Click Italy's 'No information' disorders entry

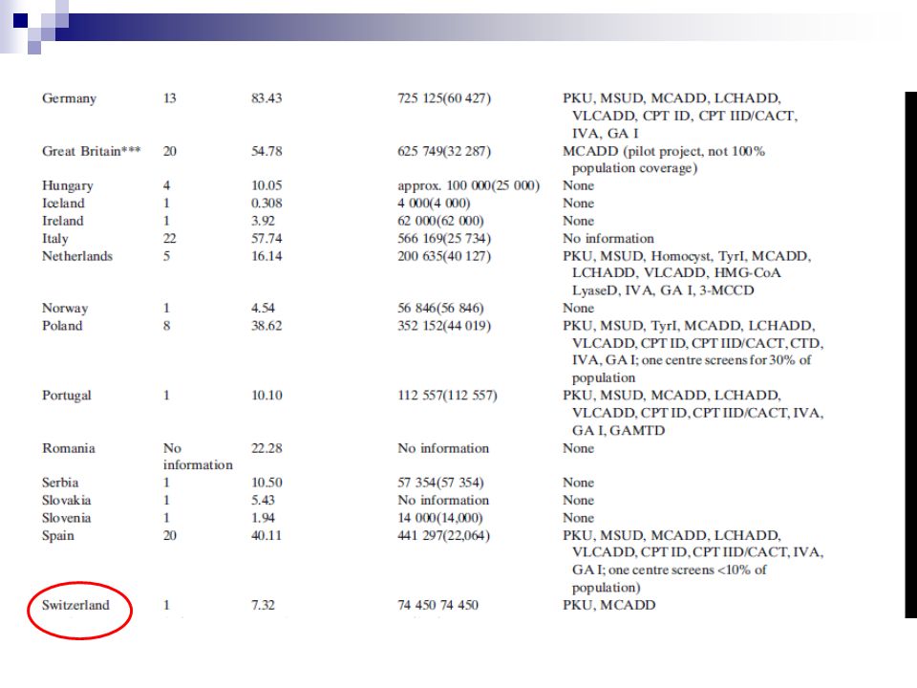[608, 238]
